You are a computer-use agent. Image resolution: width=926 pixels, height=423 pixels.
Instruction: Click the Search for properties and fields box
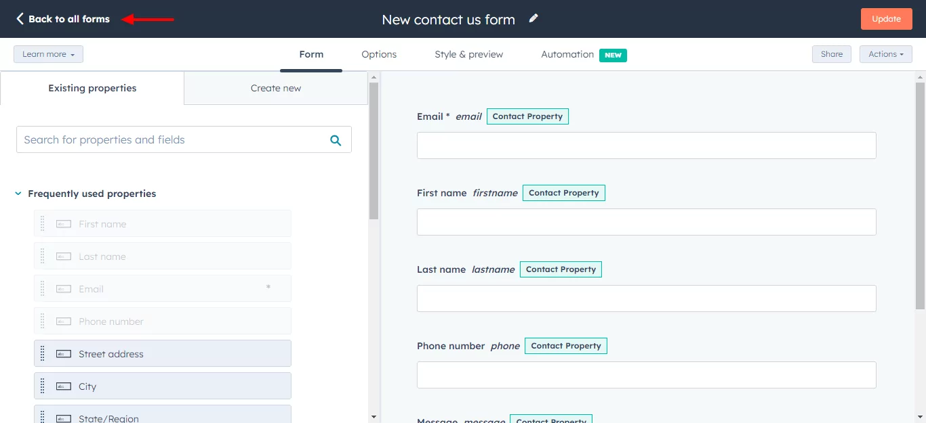(x=184, y=139)
